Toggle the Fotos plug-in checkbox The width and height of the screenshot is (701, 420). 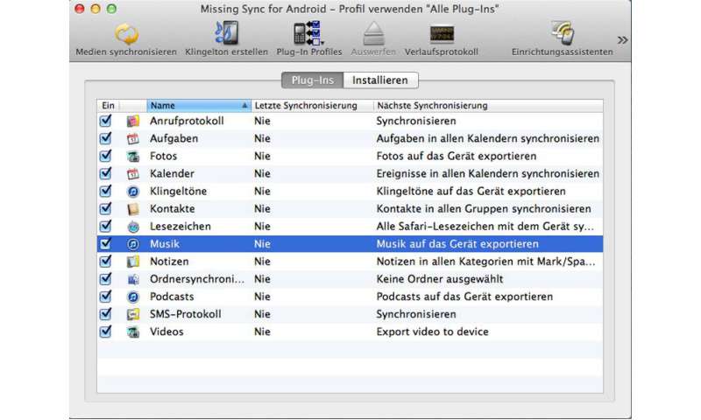[105, 157]
